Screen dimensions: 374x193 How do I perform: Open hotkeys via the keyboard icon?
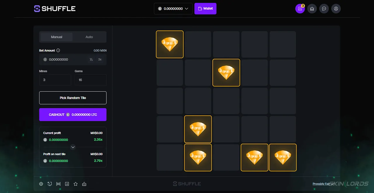coord(84,184)
